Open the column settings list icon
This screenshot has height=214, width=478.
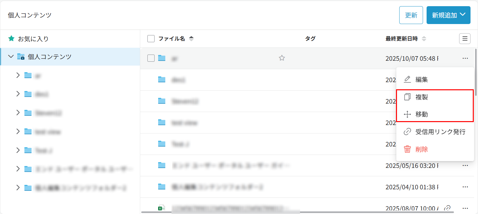(465, 39)
